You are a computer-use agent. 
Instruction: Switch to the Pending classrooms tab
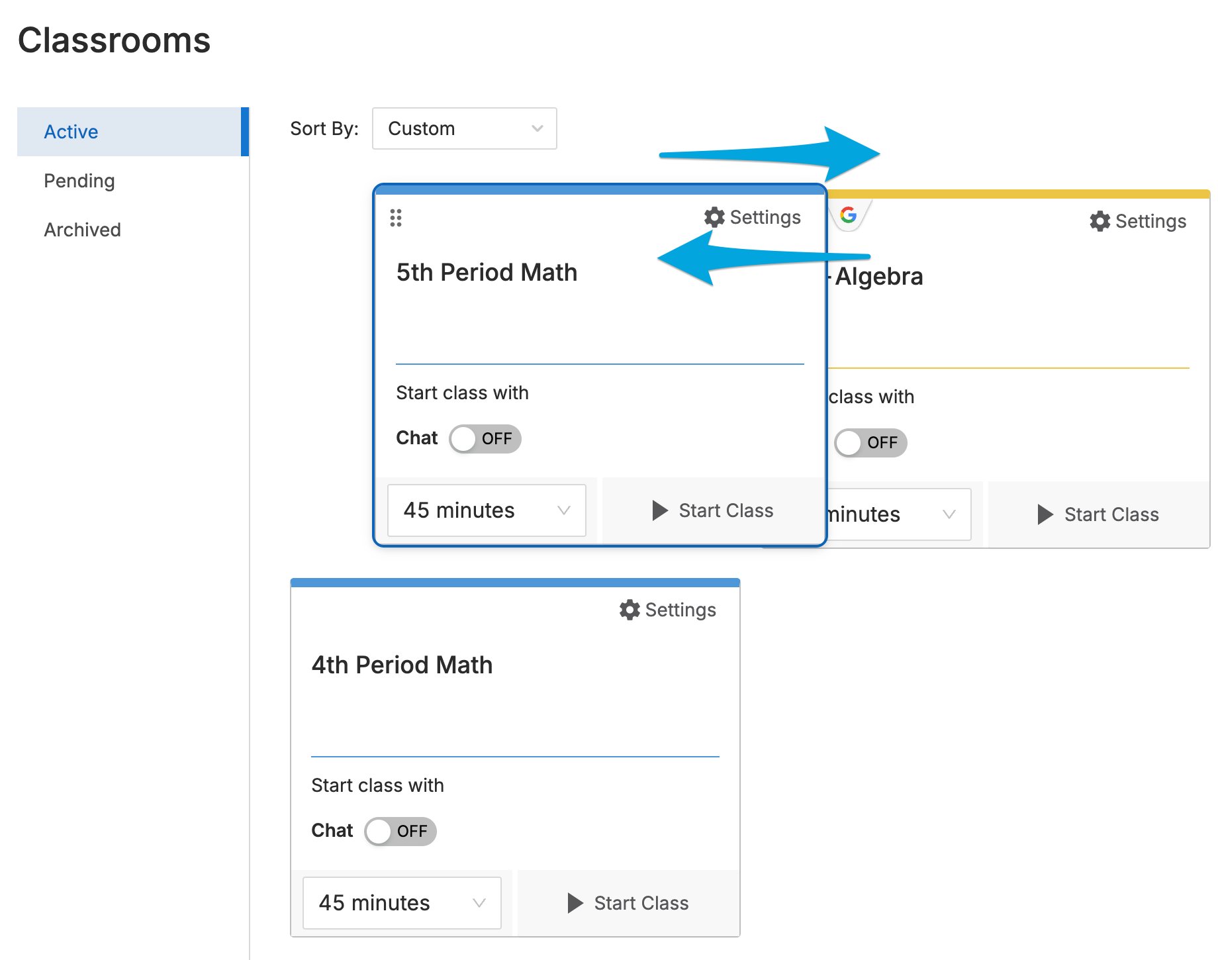(x=79, y=181)
